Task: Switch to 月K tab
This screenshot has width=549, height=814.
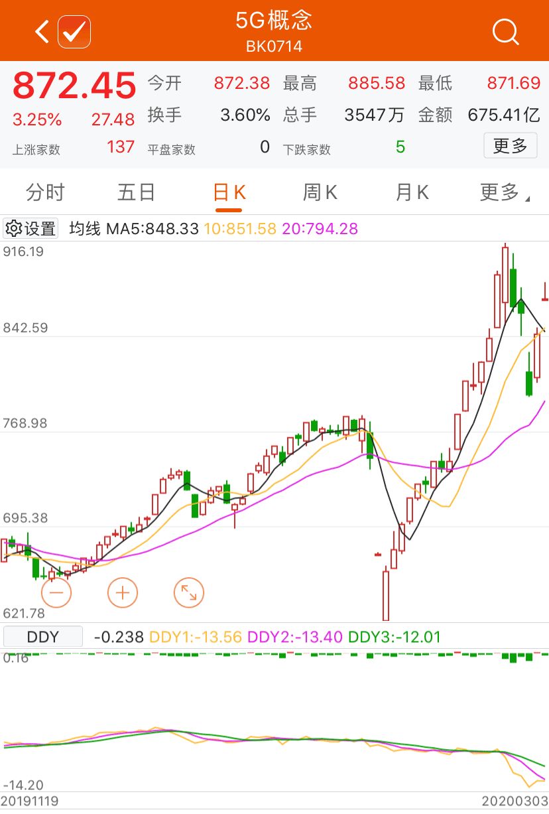Action: [412, 192]
